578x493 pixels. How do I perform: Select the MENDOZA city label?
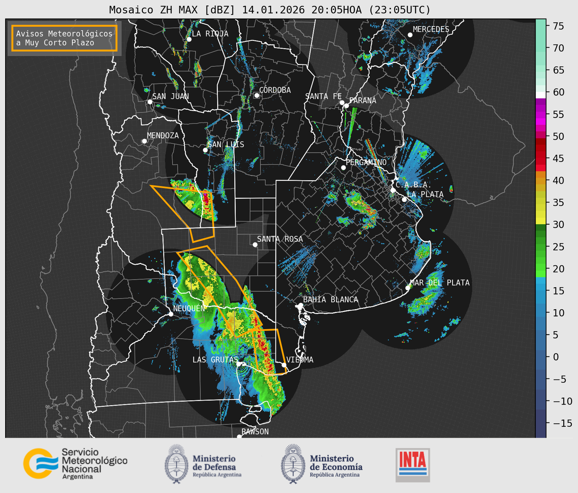point(163,135)
